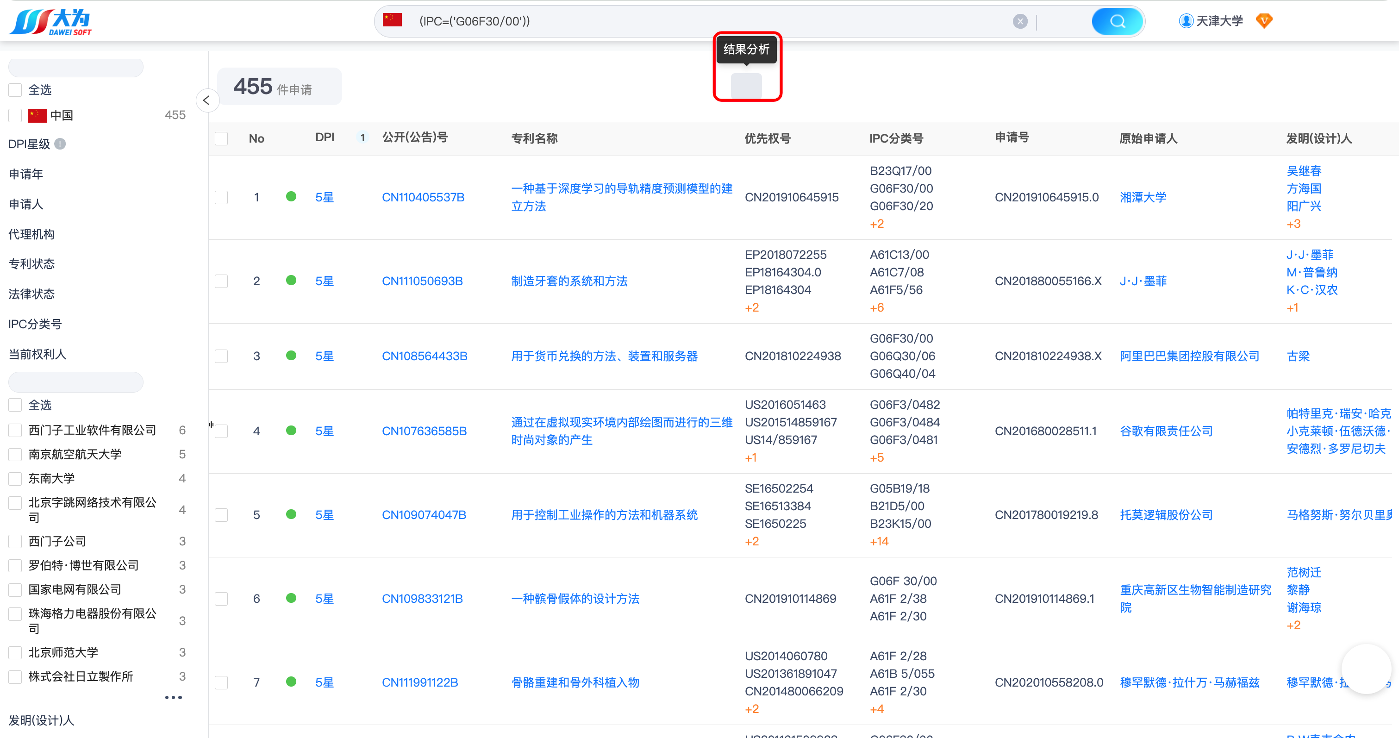Screen dimensions: 1399x738
Task: Click the China flag in search bar
Action: click(x=392, y=20)
